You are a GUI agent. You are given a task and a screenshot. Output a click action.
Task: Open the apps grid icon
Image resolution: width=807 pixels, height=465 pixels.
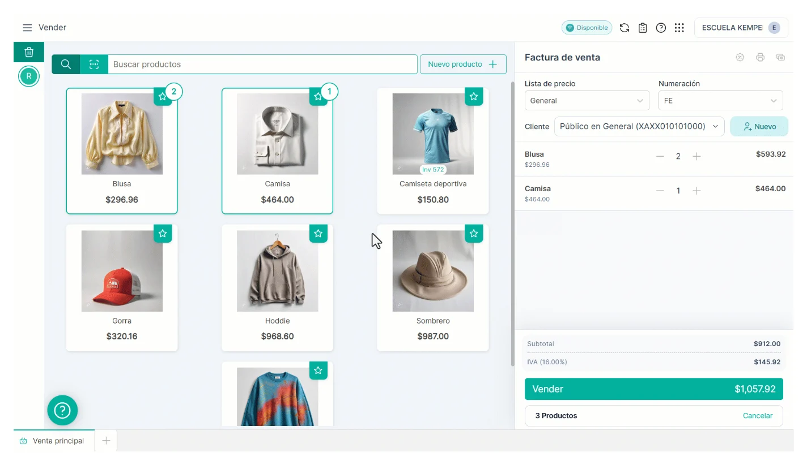679,28
